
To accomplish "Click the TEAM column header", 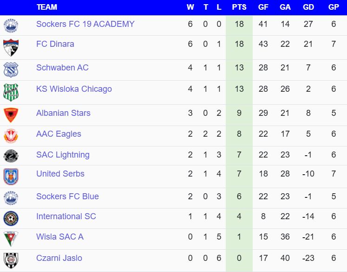I will pyautogui.click(x=47, y=7).
